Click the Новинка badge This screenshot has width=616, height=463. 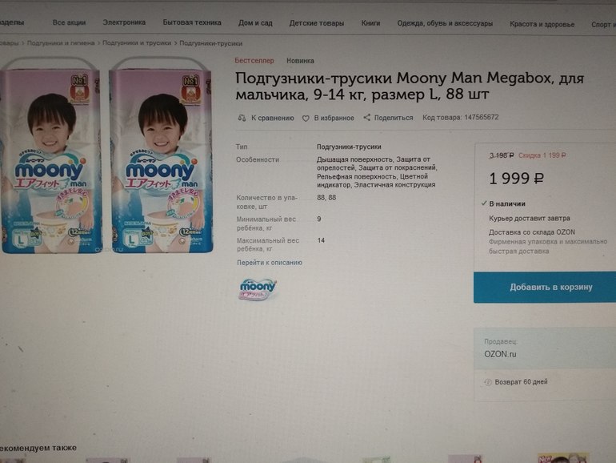coord(300,61)
